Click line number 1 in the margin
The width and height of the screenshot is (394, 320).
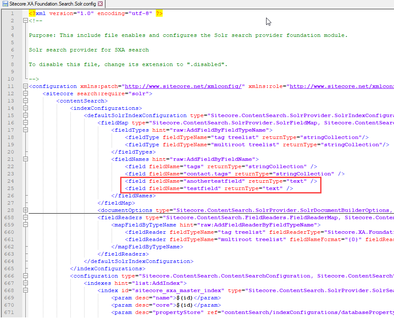12,13
